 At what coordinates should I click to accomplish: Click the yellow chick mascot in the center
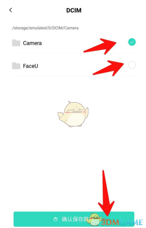tap(73, 114)
